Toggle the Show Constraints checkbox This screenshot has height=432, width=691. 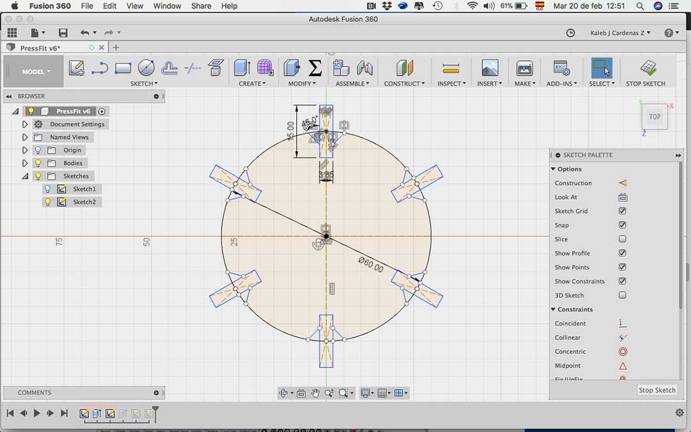(623, 282)
